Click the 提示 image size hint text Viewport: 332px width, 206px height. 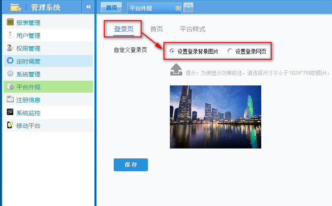click(257, 73)
